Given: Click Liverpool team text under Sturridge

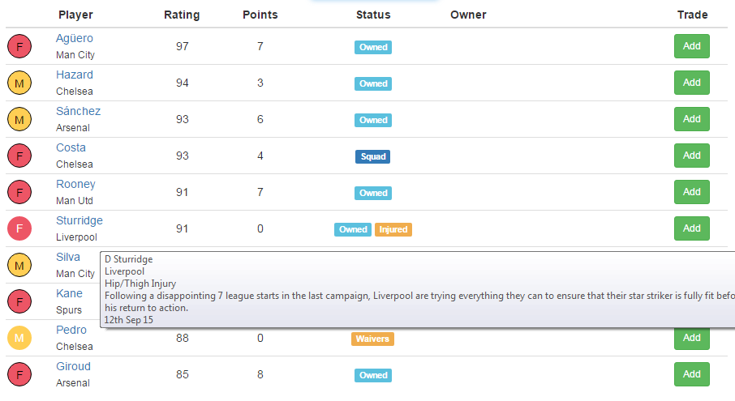Looking at the screenshot, I should [76, 237].
